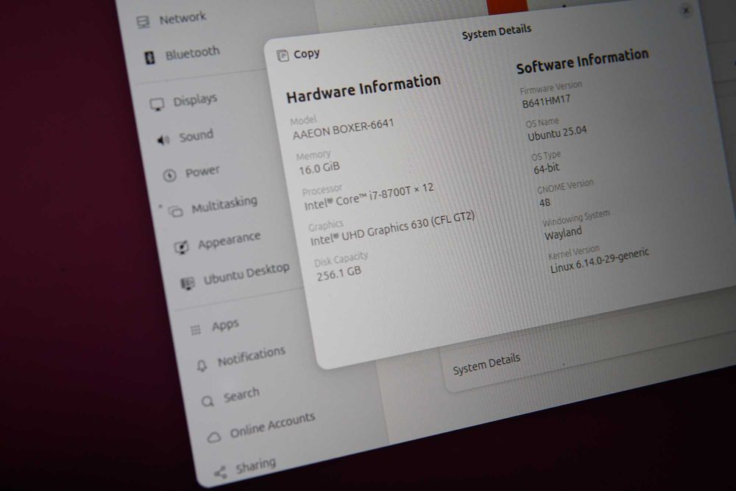Click the GNOME Version label
The height and width of the screenshot is (491, 736).
point(565,186)
